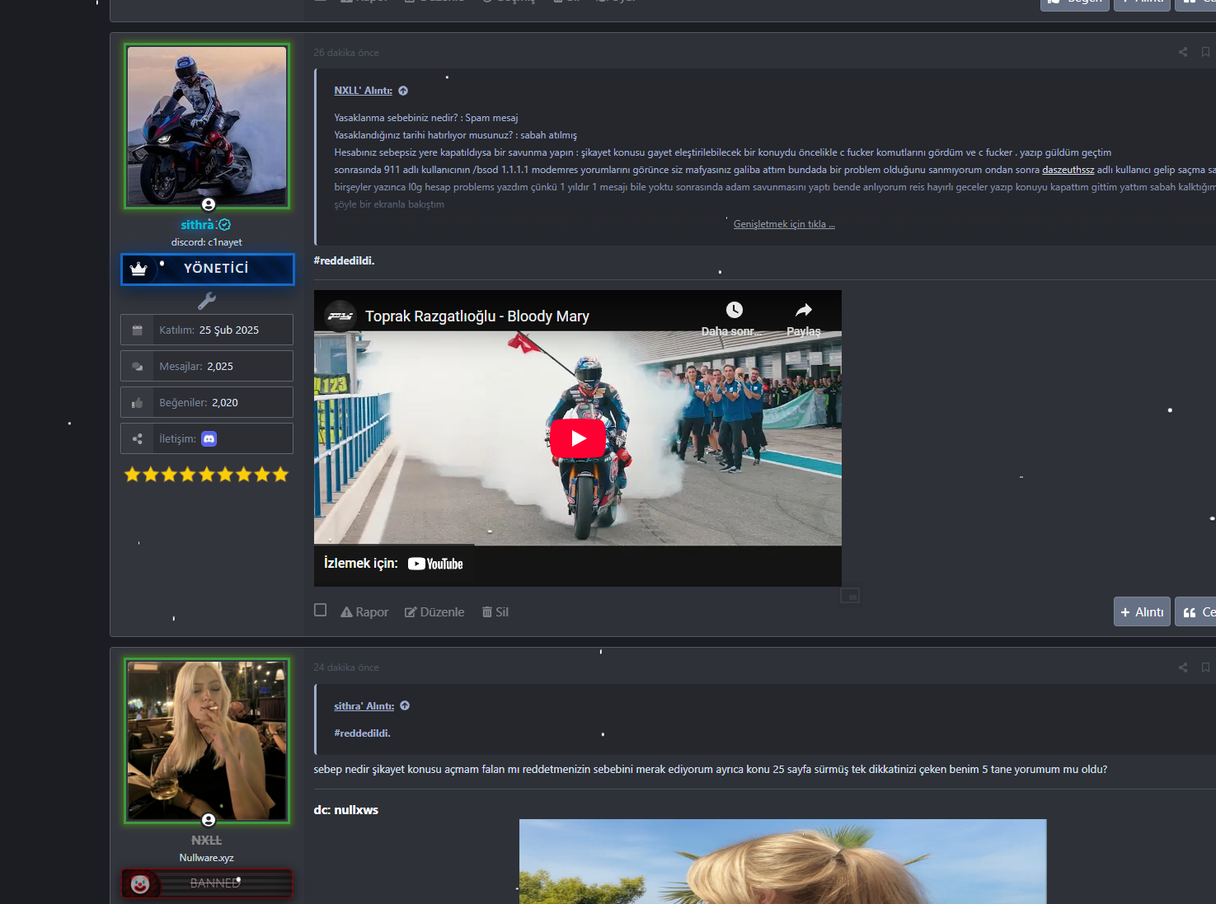Click the BANNED badge under NXLL
The height and width of the screenshot is (904, 1216).
pyautogui.click(x=207, y=883)
